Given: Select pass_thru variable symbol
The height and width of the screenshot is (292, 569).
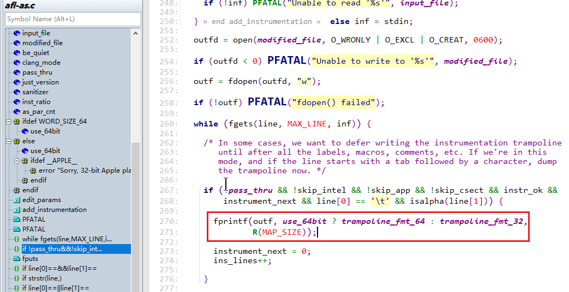Looking at the screenshot, I should click(x=37, y=72).
